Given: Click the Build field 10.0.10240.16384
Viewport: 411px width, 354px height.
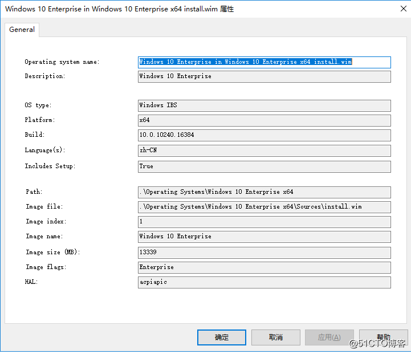Looking at the screenshot, I should pos(264,135).
